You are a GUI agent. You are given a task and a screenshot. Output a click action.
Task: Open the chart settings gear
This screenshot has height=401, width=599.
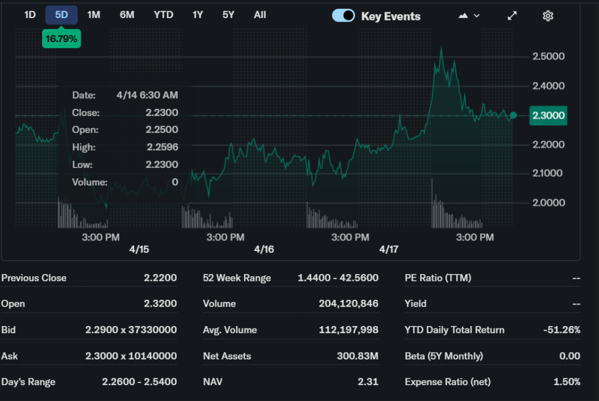point(548,16)
